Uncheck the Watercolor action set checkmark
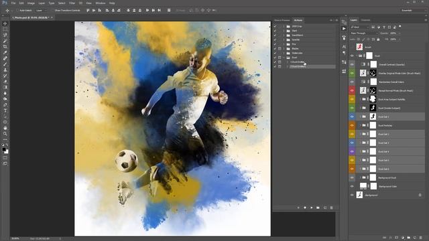Screen dimensions: 429x241 (275, 53)
